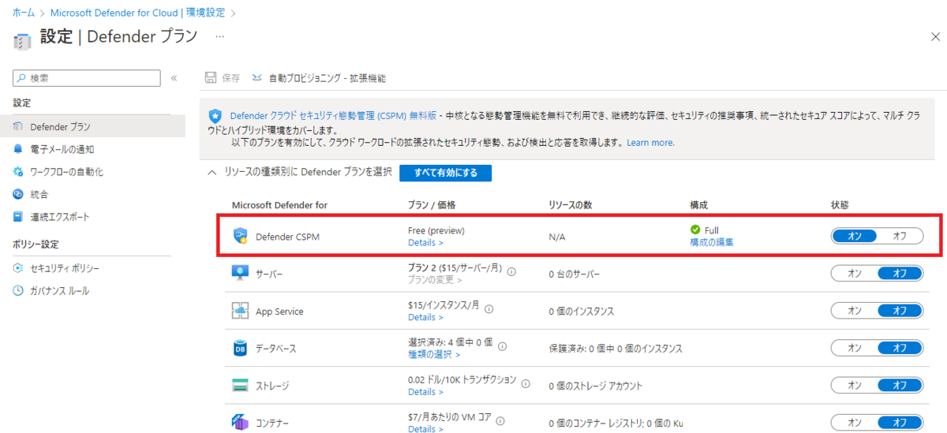The height and width of the screenshot is (433, 947).
Task: Switch サーバー plan to オン
Action: tap(855, 273)
